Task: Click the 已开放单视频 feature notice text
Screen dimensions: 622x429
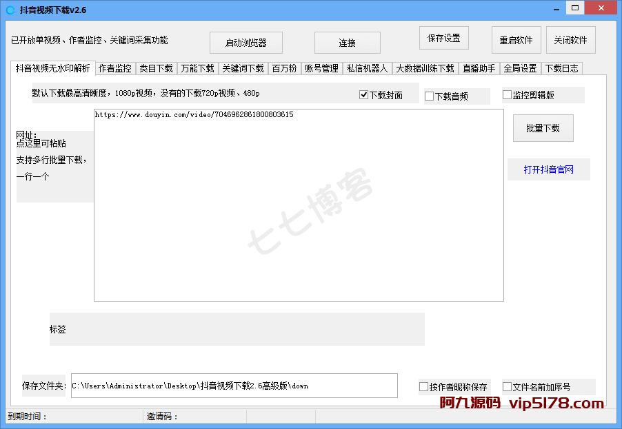Action: 90,40
